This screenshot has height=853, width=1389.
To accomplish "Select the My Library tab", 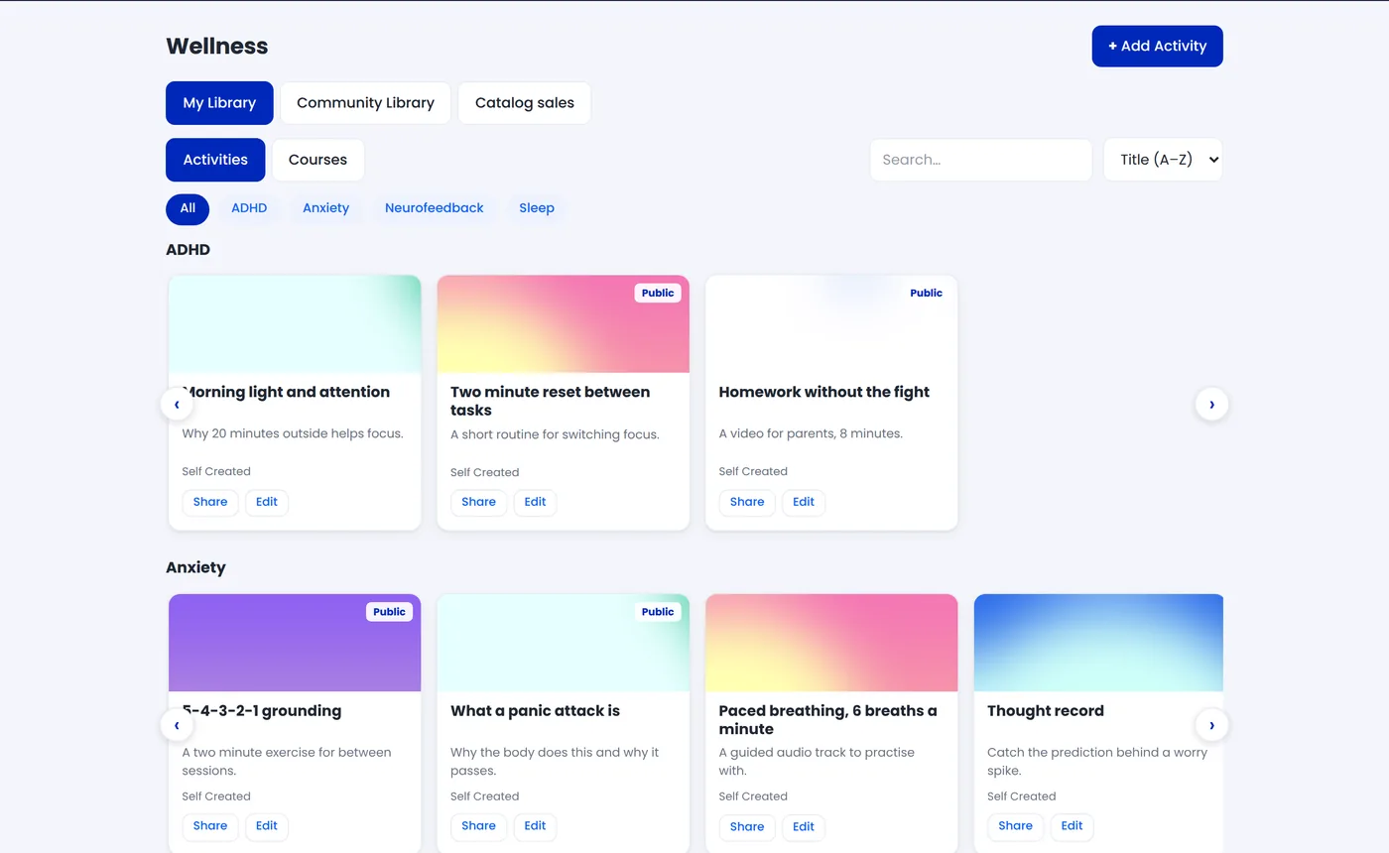I will [x=219, y=103].
